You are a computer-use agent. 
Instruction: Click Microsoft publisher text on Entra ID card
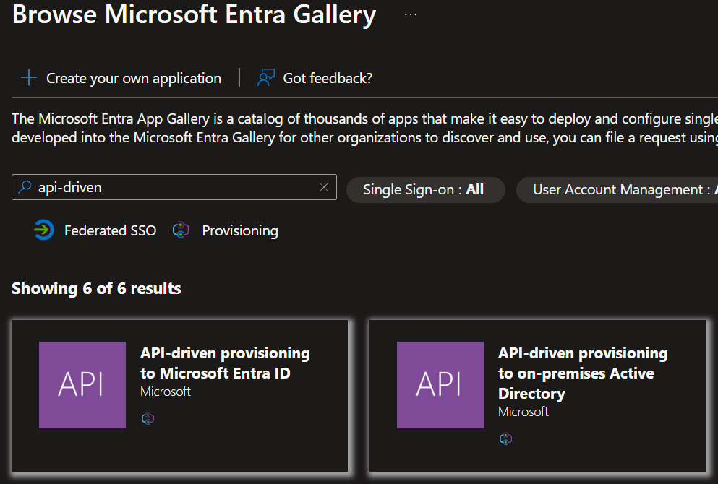(166, 392)
